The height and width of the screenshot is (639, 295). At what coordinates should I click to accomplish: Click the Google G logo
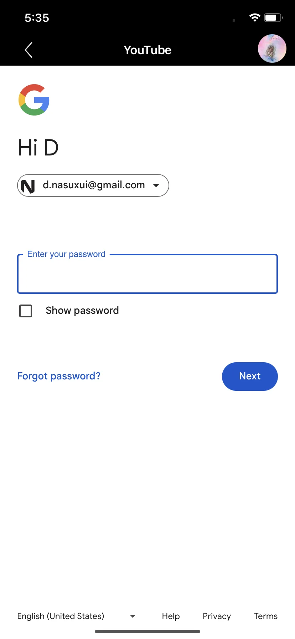click(x=34, y=100)
